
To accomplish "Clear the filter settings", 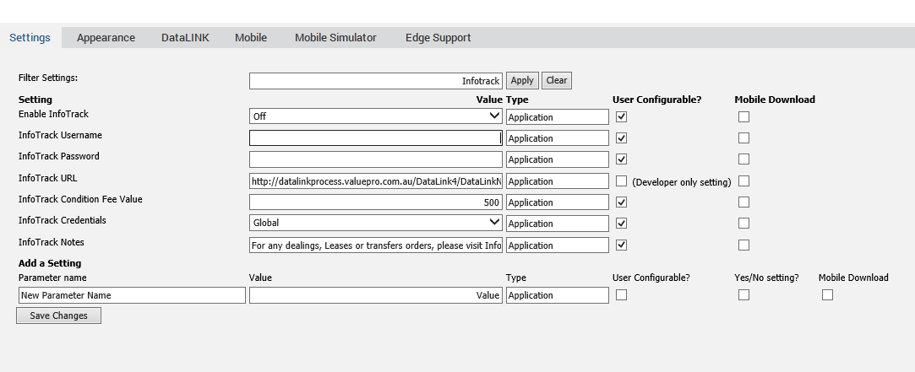I will click(557, 80).
